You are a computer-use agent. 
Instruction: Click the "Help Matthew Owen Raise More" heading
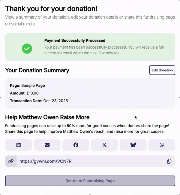[47, 117]
